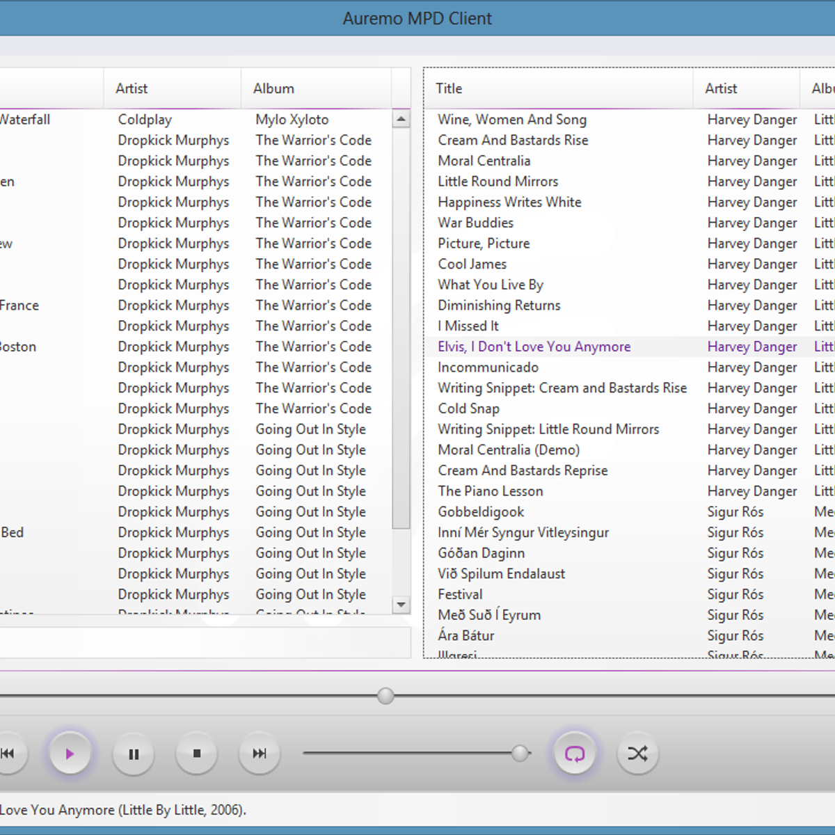Viewport: 835px width, 835px height.
Task: Select playlist song Diminishing Returns
Action: pyautogui.click(x=630, y=305)
